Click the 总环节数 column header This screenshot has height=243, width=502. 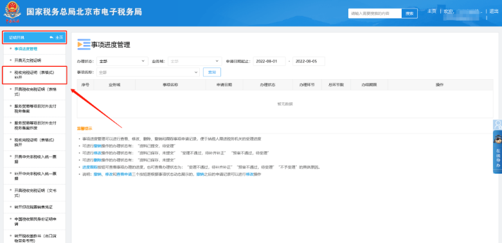click(336, 85)
